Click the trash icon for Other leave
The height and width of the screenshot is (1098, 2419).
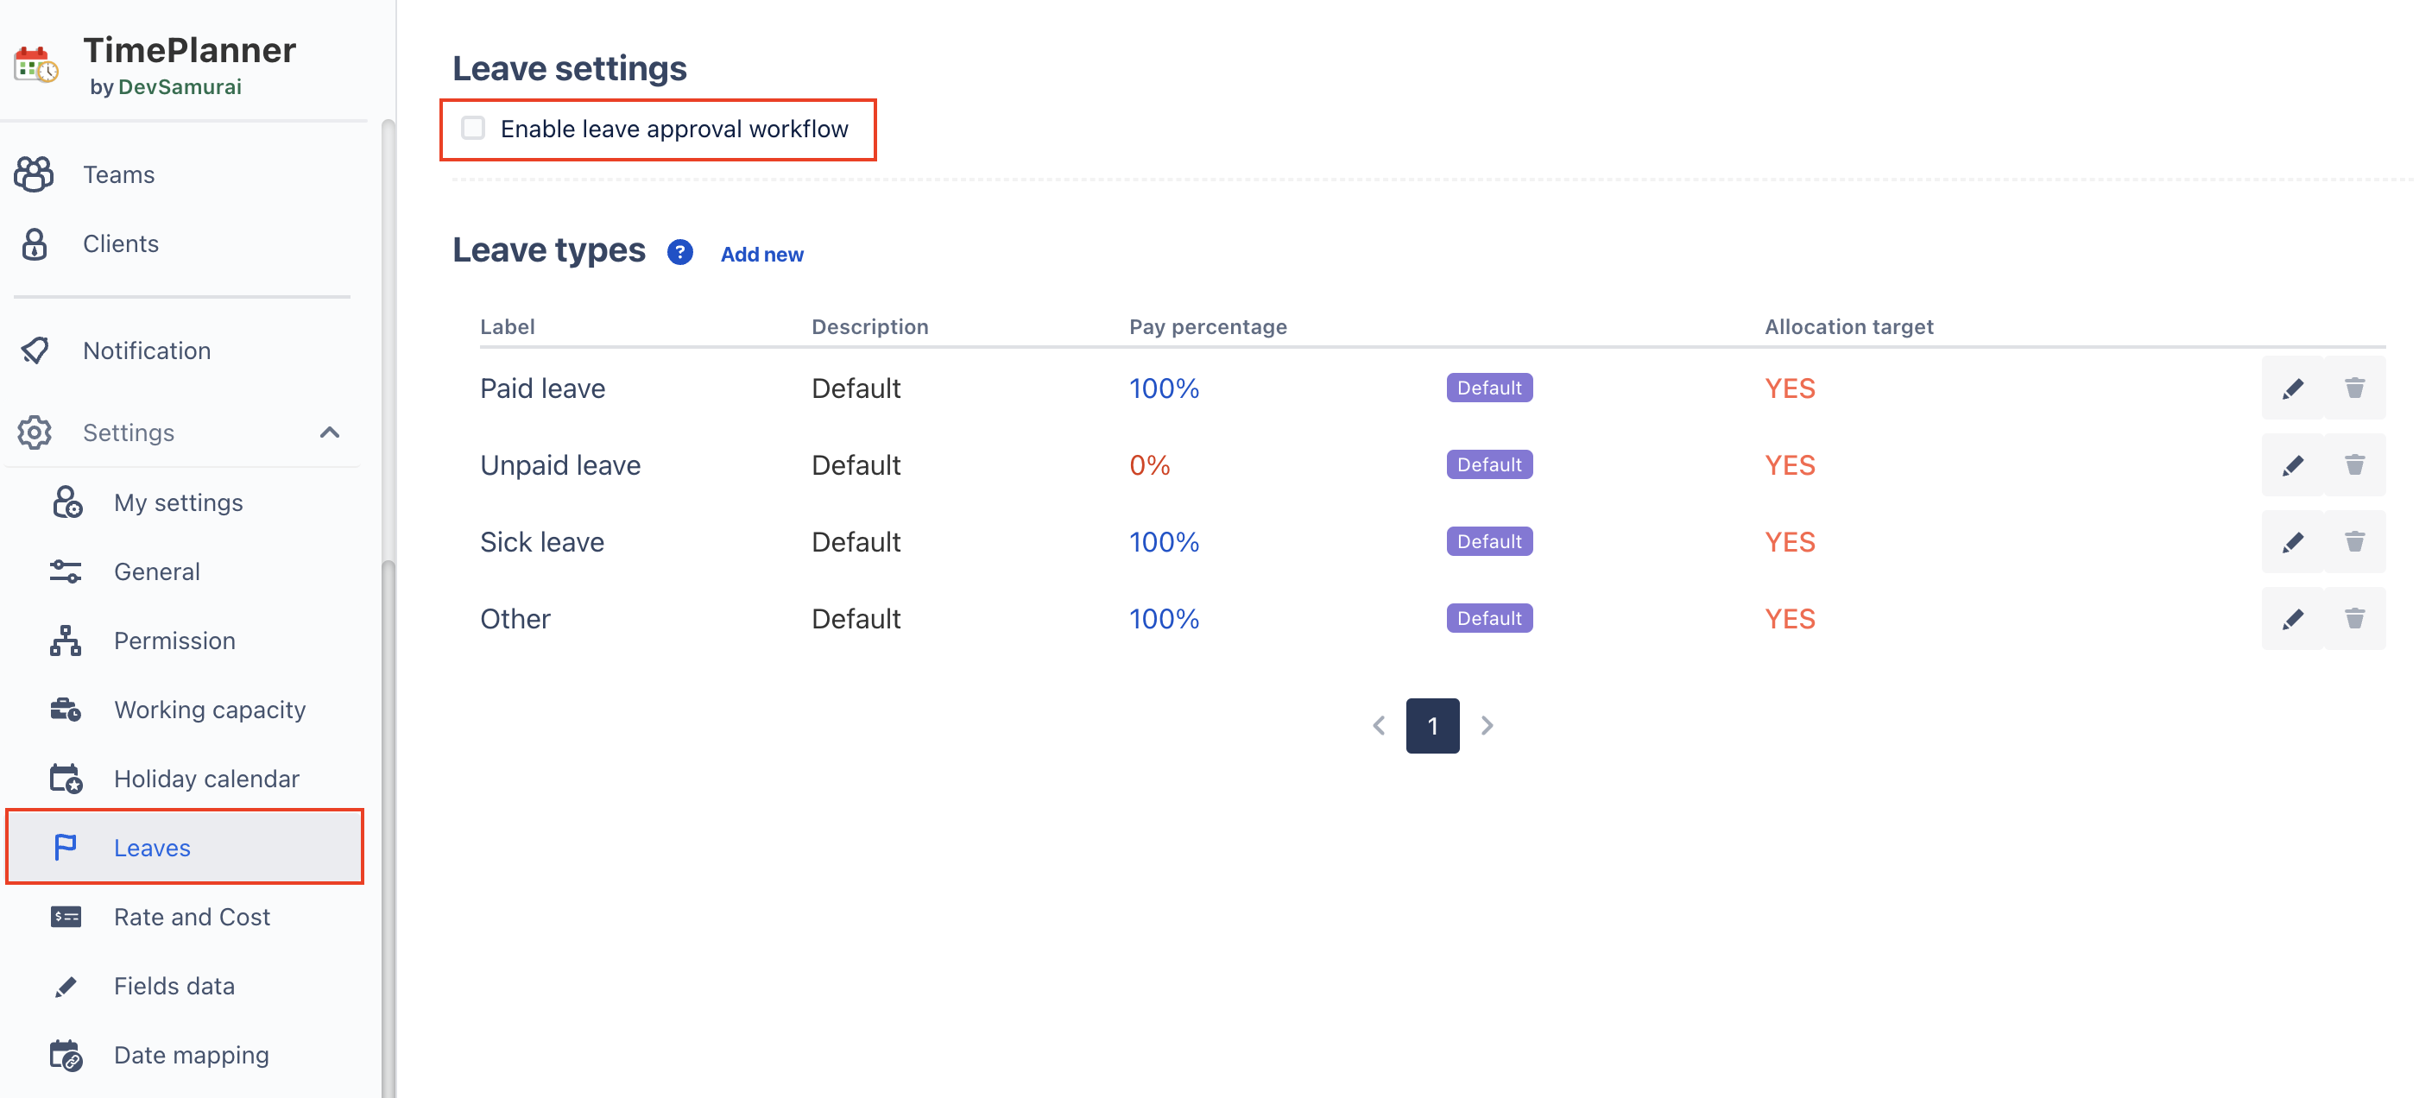[x=2353, y=619]
